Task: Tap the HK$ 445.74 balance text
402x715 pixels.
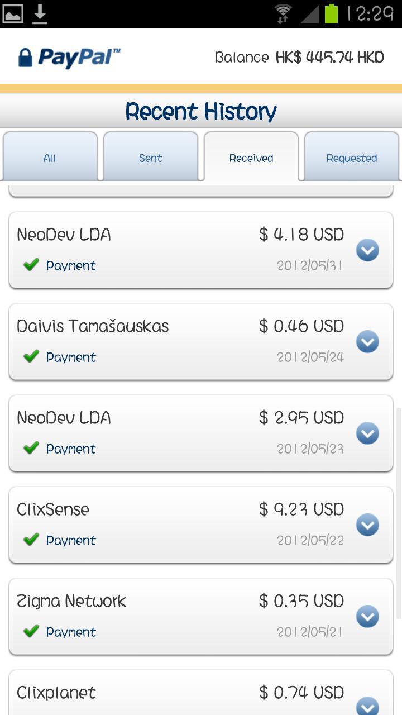Action: pyautogui.click(x=329, y=57)
